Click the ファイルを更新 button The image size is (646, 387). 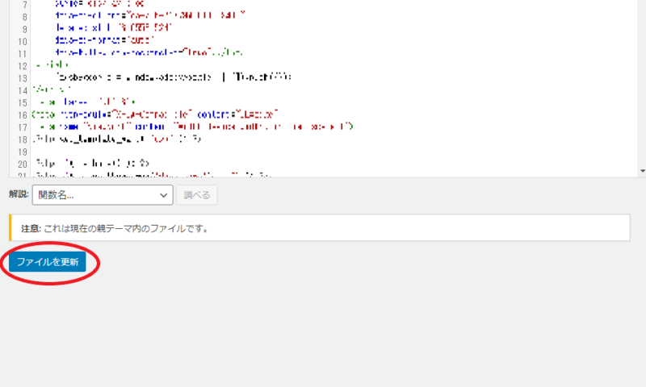click(48, 262)
